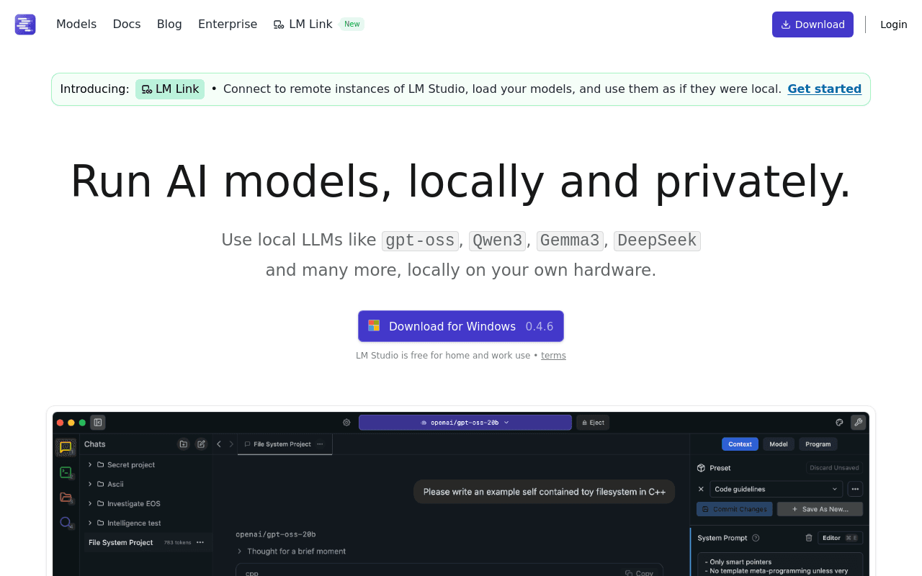Click the LM Link badge in the banner
This screenshot has width=922, height=576.
coord(170,89)
